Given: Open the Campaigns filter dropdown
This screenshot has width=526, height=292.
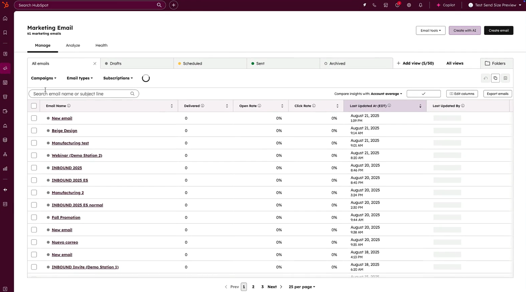Looking at the screenshot, I should tap(43, 78).
